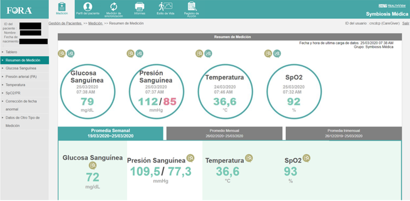This screenshot has width=410, height=201.
Task: Open the Registro de Acción icon
Action: pos(192,8)
